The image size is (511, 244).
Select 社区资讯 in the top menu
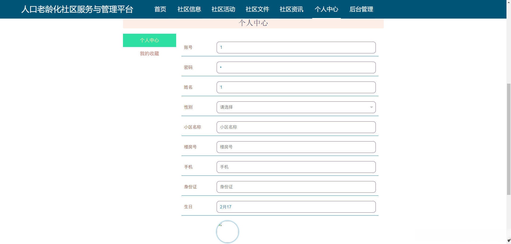pos(291,9)
